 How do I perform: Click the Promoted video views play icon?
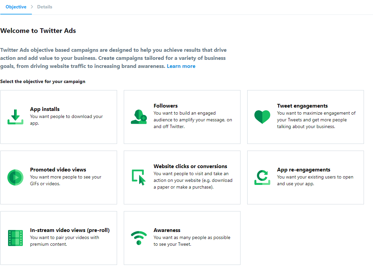pos(15,177)
